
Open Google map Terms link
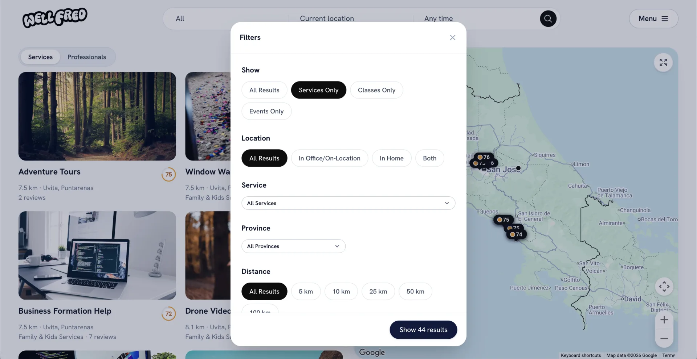pyautogui.click(x=668, y=355)
